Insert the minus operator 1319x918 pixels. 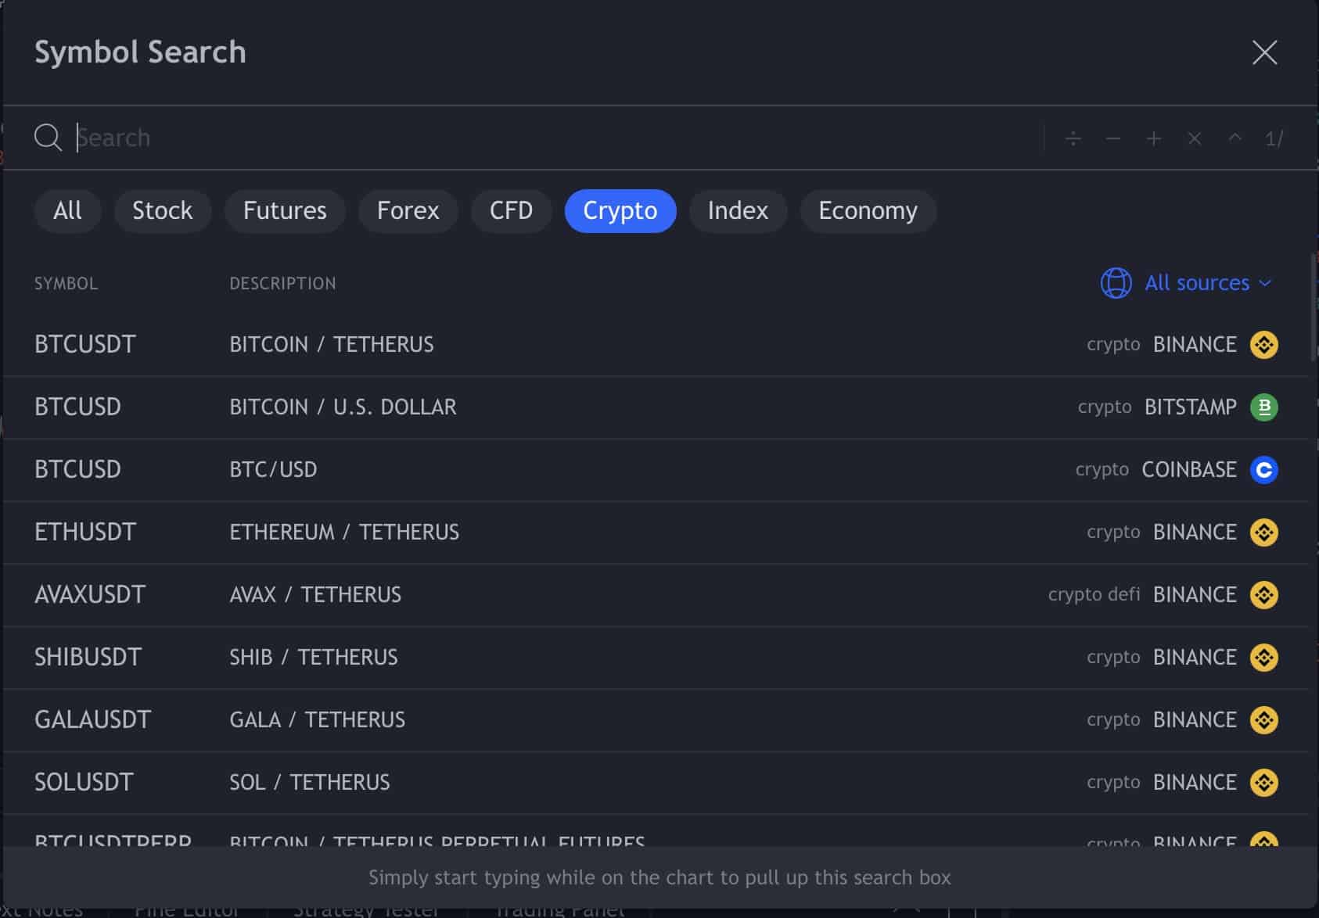(x=1113, y=138)
